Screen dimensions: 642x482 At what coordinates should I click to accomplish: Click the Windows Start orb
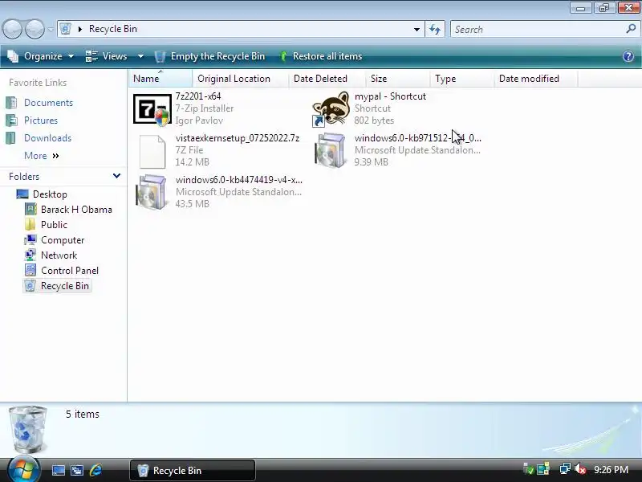coord(23,469)
